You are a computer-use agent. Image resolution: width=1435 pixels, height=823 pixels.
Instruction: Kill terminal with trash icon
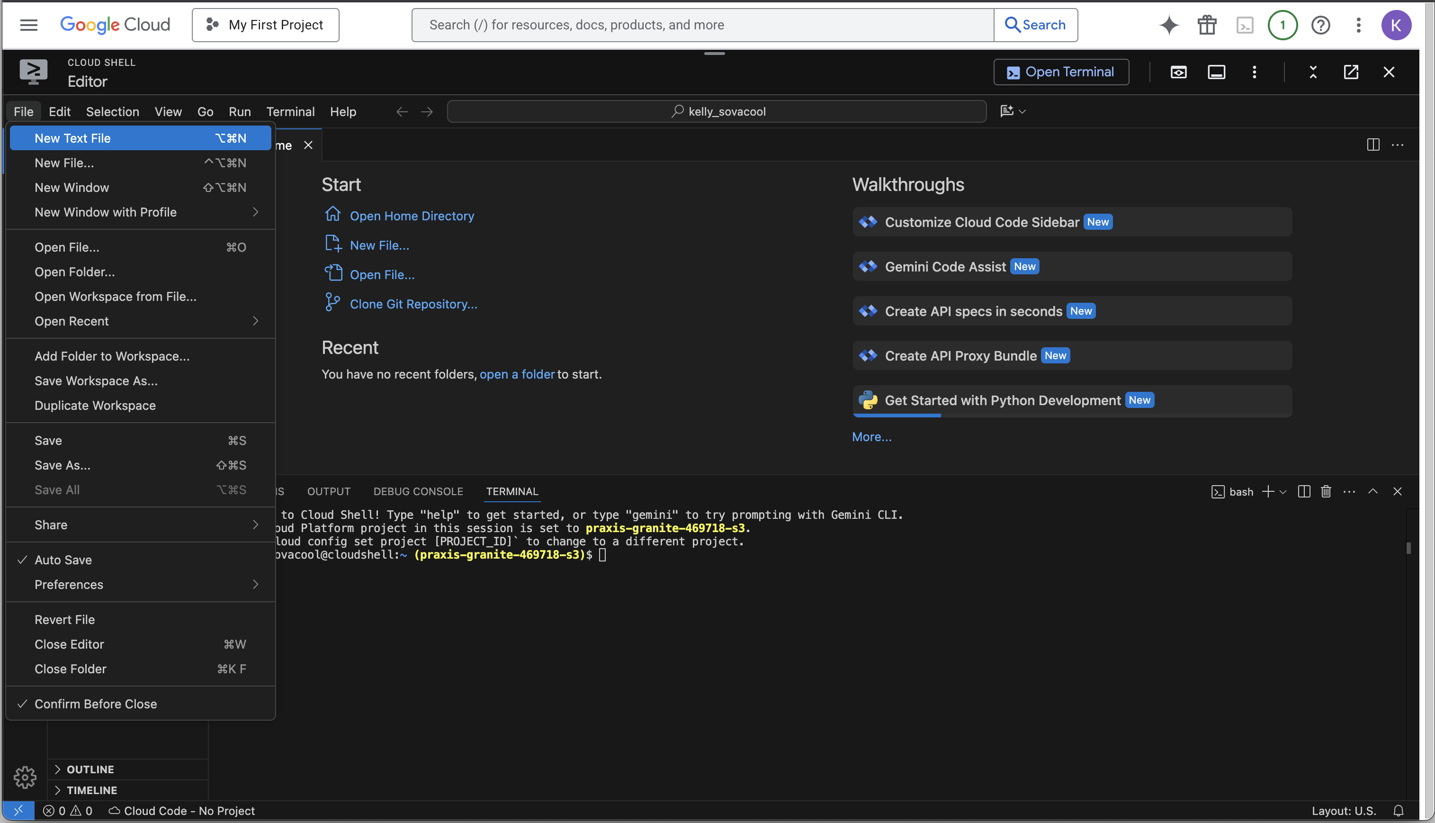pos(1326,491)
